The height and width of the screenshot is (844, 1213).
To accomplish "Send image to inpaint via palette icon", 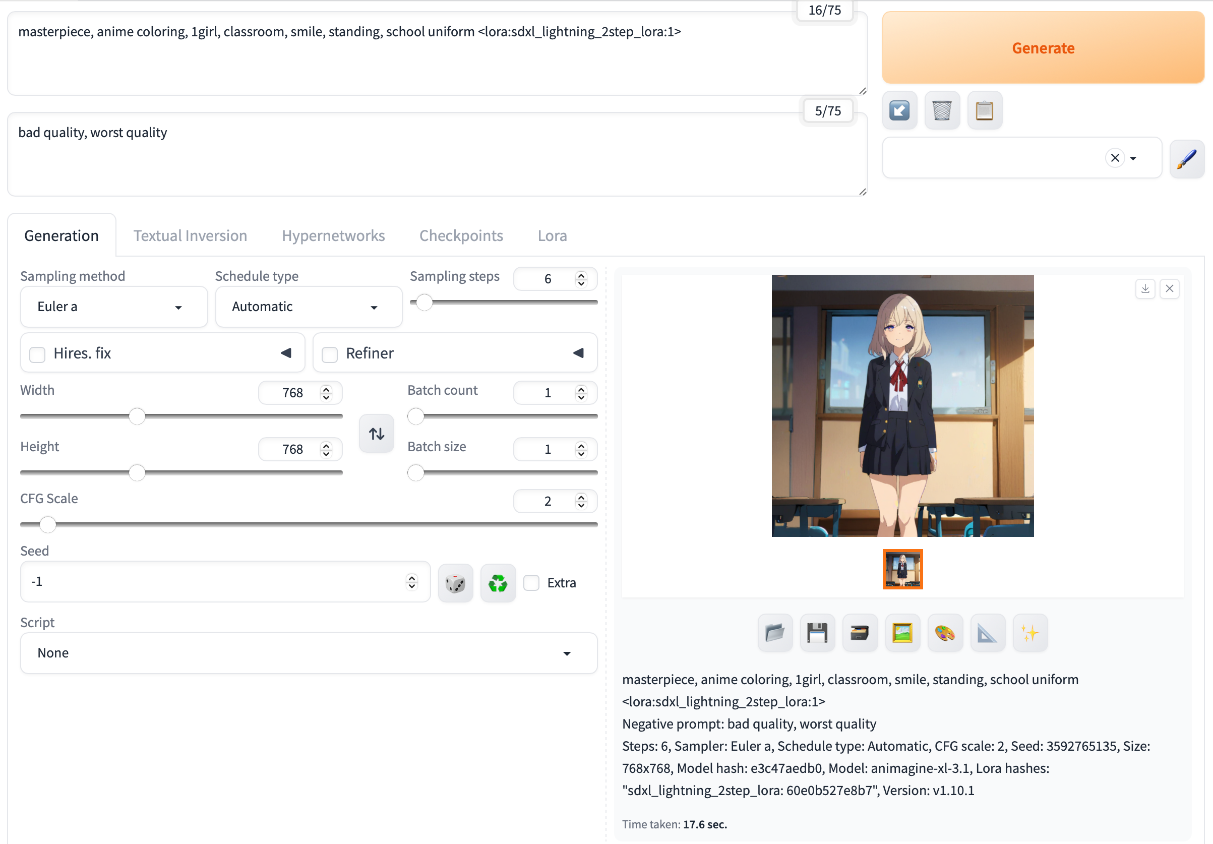I will [945, 633].
